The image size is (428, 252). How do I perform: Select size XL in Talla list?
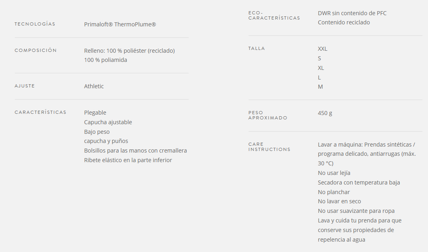point(321,68)
